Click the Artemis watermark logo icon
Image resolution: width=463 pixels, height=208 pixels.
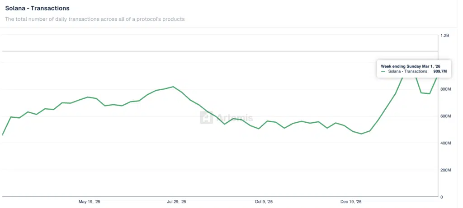coord(207,118)
